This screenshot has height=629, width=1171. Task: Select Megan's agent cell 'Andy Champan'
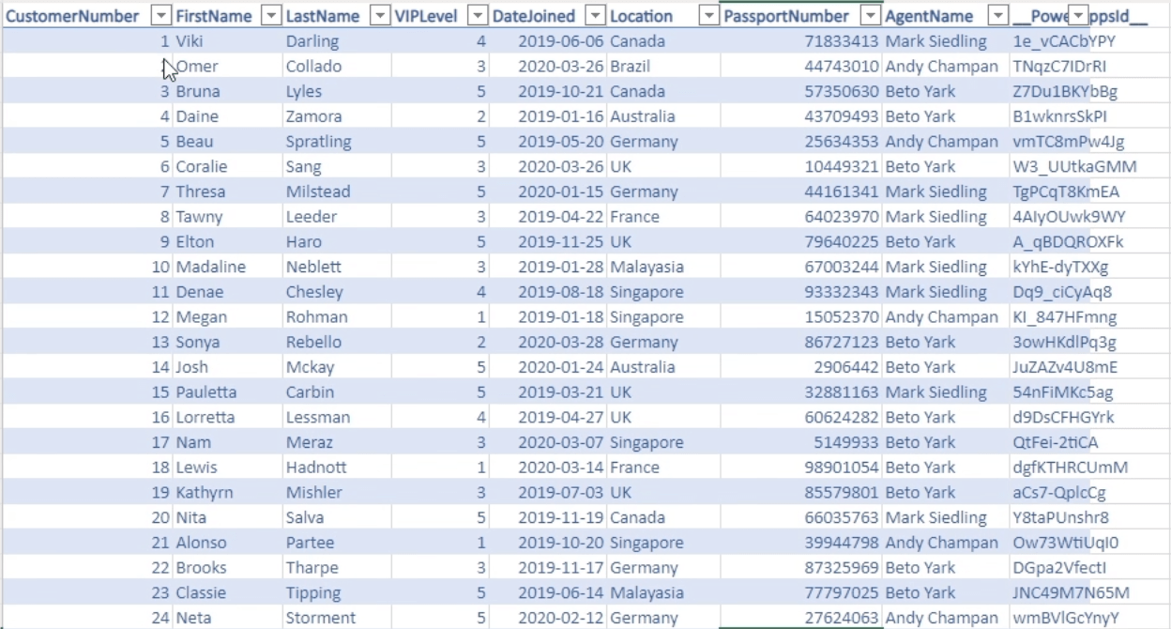coord(947,316)
